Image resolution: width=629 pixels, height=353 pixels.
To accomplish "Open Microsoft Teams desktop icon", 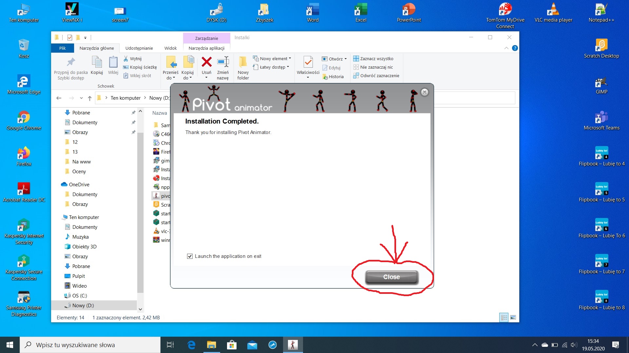I will (601, 120).
